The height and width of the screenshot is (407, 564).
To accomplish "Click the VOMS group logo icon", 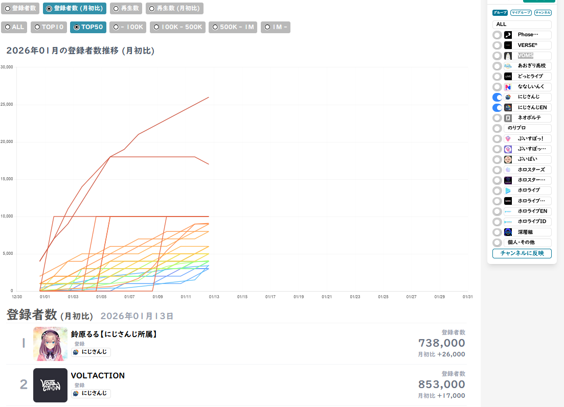I will [508, 56].
